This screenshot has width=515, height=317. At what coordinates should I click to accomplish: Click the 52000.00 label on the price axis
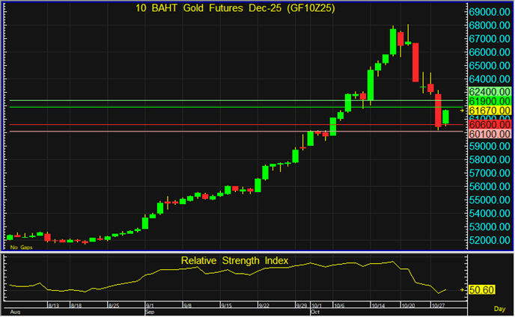tap(489, 241)
